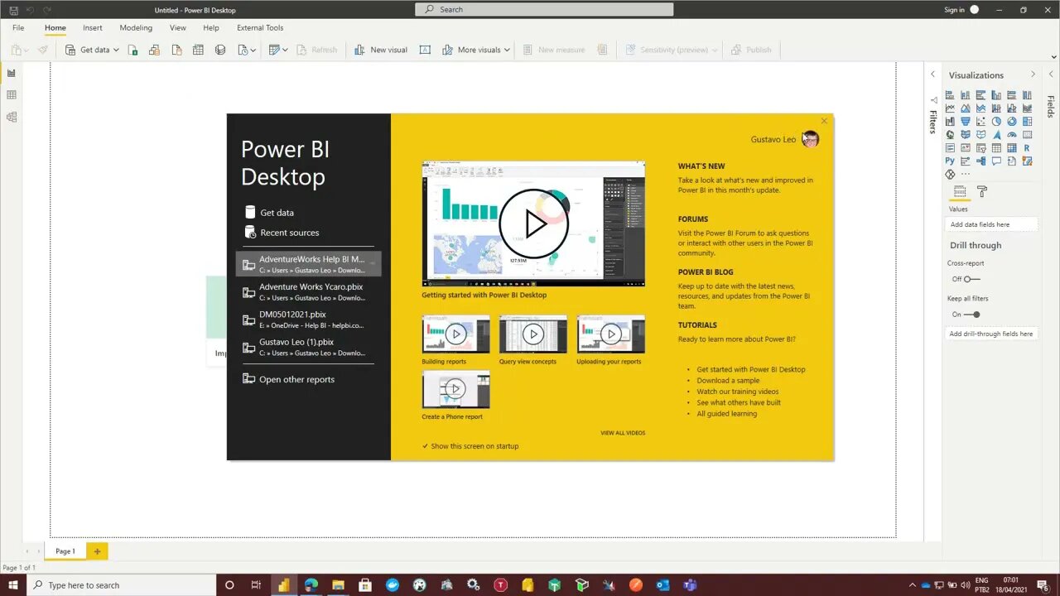This screenshot has width=1060, height=596.
Task: Expand the Fields pane chevron
Action: [x=1051, y=74]
